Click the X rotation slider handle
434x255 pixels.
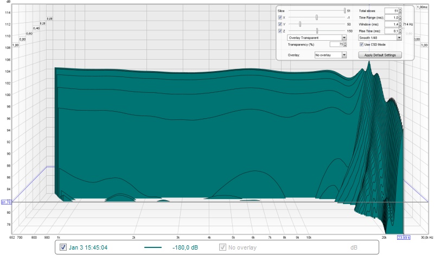click(x=317, y=17)
